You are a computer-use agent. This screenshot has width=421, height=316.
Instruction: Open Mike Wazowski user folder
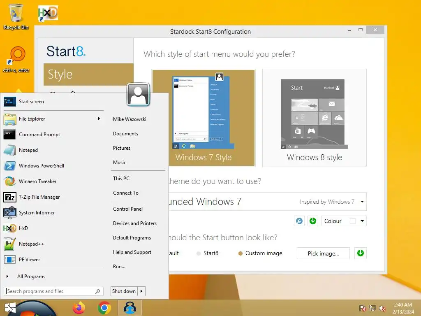[130, 119]
